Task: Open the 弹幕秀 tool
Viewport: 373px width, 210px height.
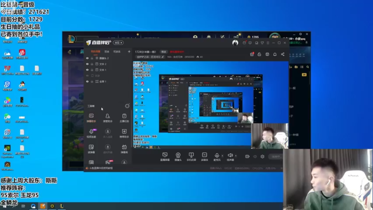Action: tap(124, 149)
